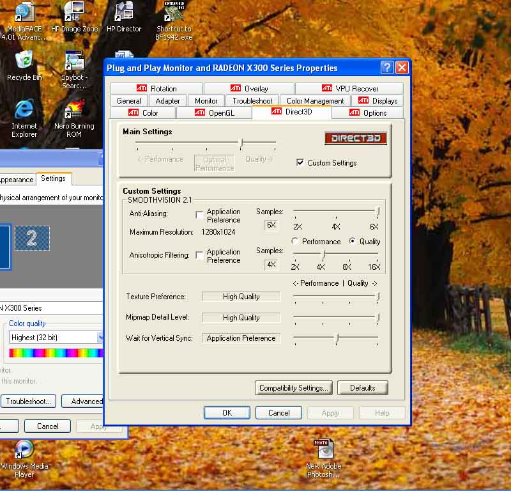Viewport: 511px width, 491px height.
Task: Open Internet Explorer desktop icon
Action: pos(24,110)
